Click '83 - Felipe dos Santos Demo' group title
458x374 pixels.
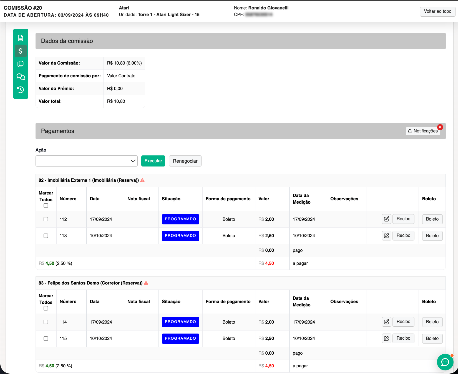click(x=90, y=283)
